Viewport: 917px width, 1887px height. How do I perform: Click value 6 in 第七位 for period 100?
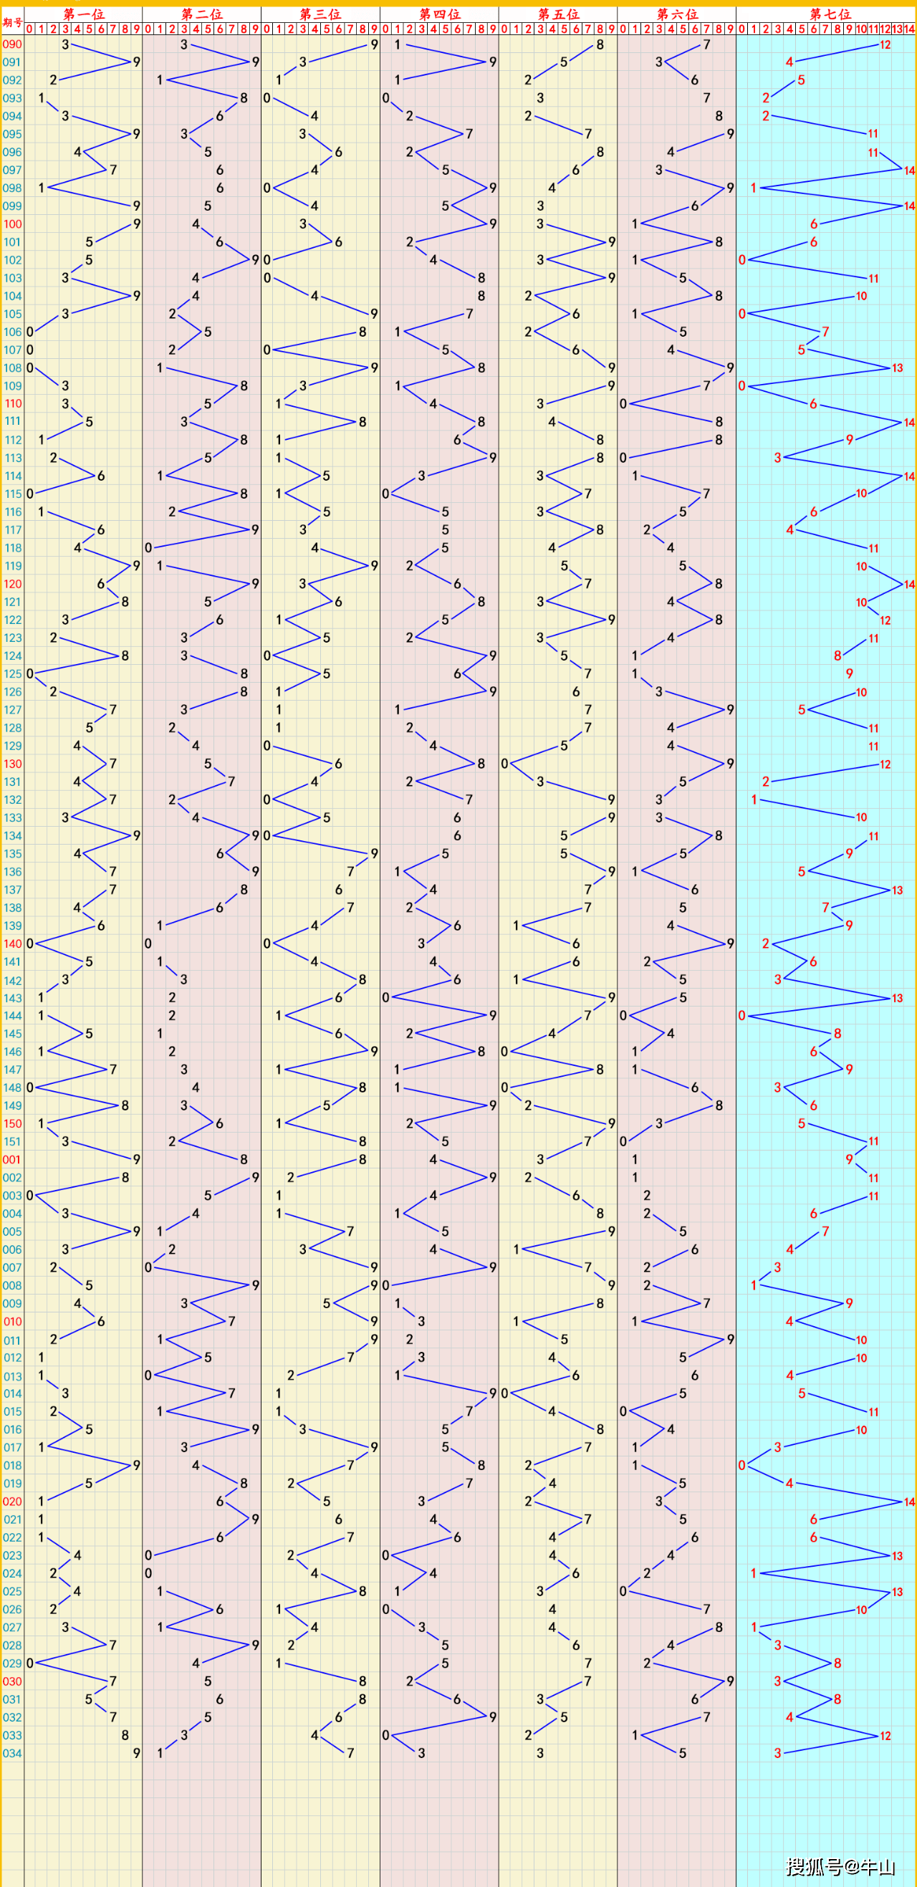[814, 224]
